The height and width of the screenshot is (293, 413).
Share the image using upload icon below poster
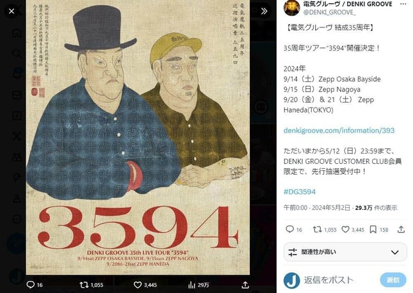click(x=245, y=285)
